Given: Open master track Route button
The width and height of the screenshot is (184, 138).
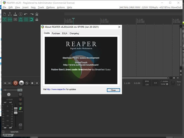Looking at the screenshot, I should click(x=21, y=108).
